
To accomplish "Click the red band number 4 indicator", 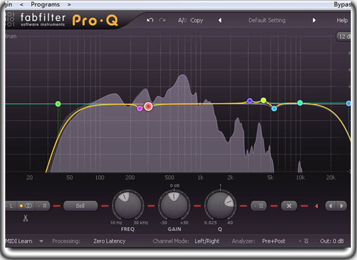I will (x=317, y=206).
